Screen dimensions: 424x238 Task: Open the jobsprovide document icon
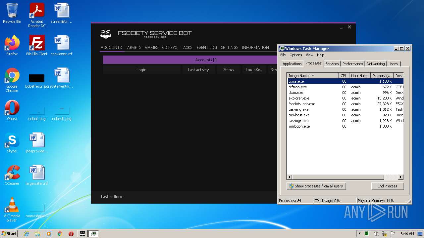pos(37,143)
